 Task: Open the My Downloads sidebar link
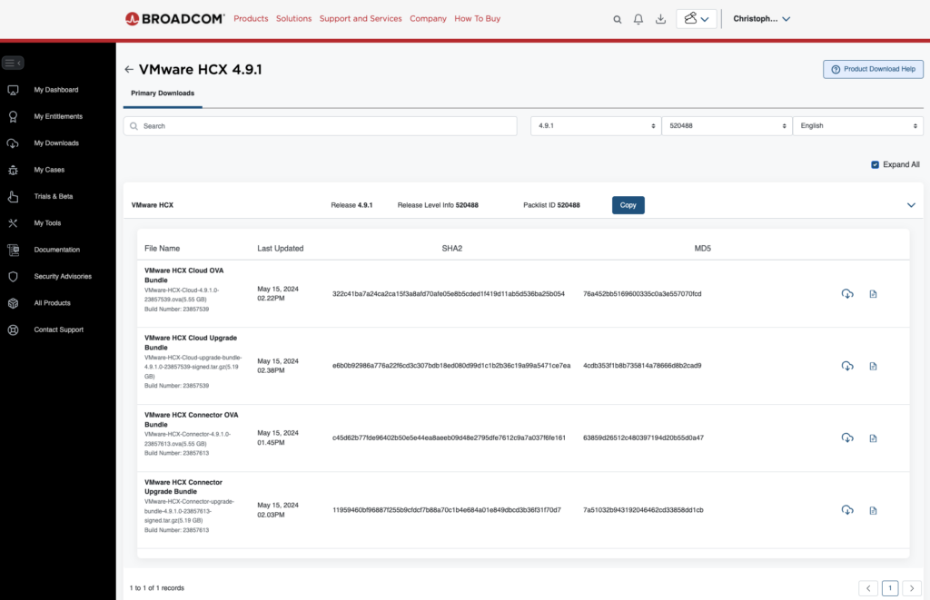pos(56,143)
